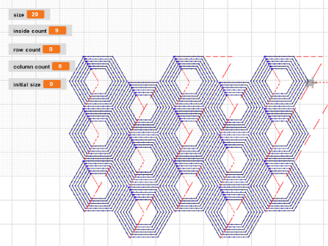
Task: Click the column count value 0
Action: tap(61, 66)
